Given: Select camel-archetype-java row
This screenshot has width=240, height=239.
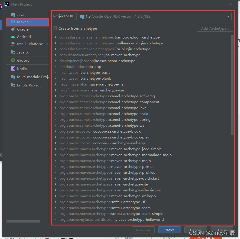Looking at the screenshot, I should pos(142,108).
